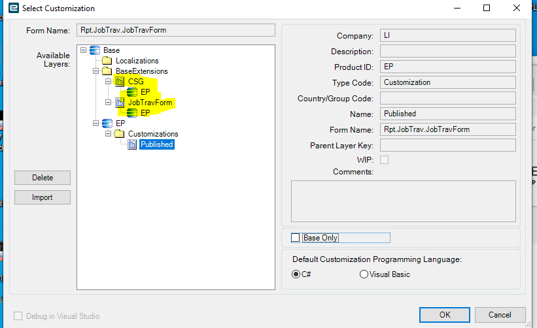Click the Customizations folder icon
The image size is (537, 328).
[120, 134]
